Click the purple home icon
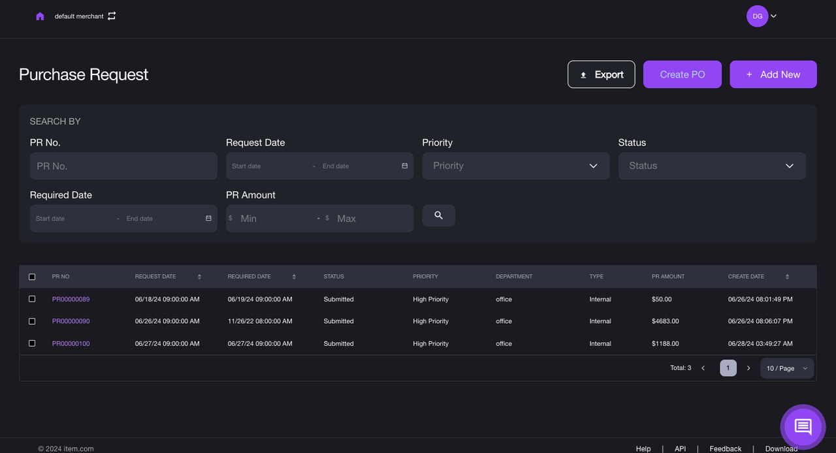This screenshot has height=453, width=836. click(40, 16)
